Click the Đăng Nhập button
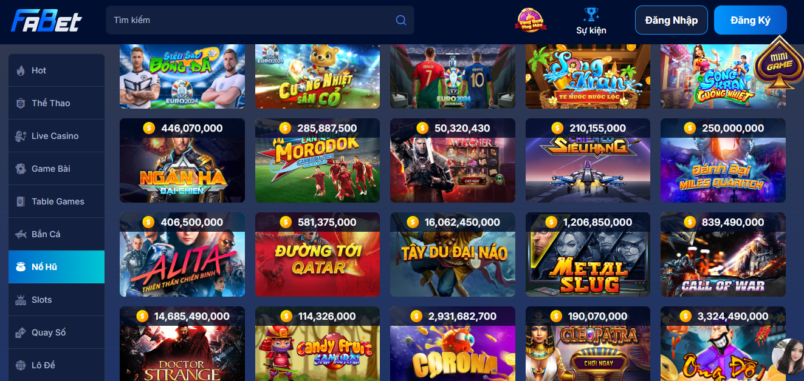The image size is (804, 381). [x=672, y=20]
